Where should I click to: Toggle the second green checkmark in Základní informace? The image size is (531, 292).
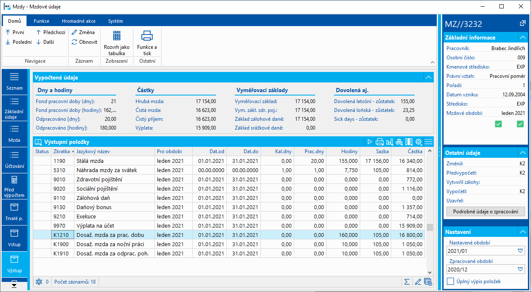click(520, 124)
